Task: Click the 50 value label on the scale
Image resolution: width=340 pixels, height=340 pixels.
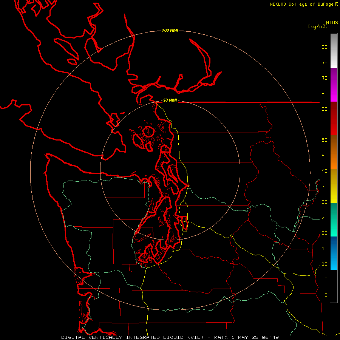Action: 325,140
